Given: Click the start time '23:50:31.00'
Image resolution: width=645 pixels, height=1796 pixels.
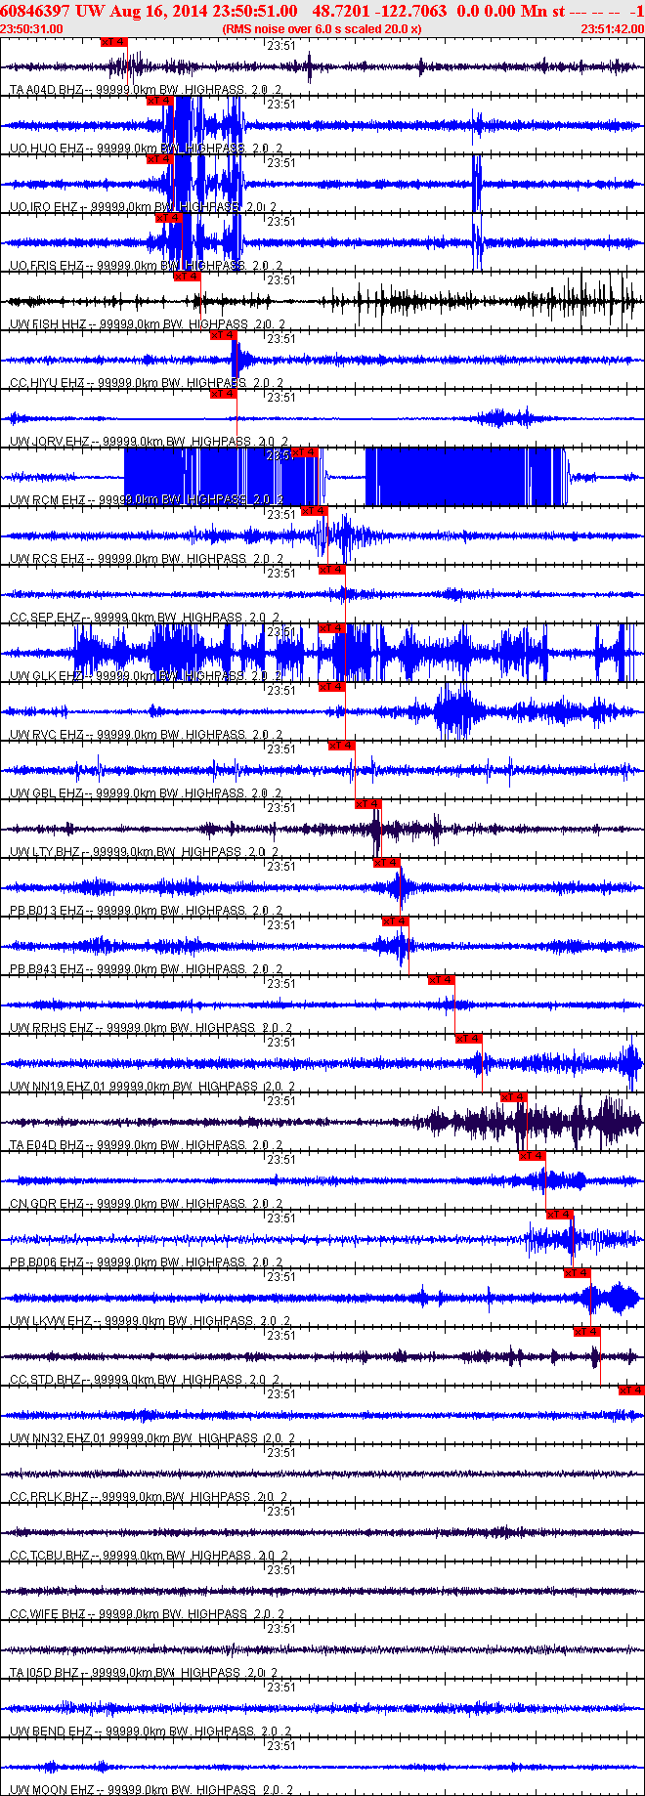Looking at the screenshot, I should point(32,29).
